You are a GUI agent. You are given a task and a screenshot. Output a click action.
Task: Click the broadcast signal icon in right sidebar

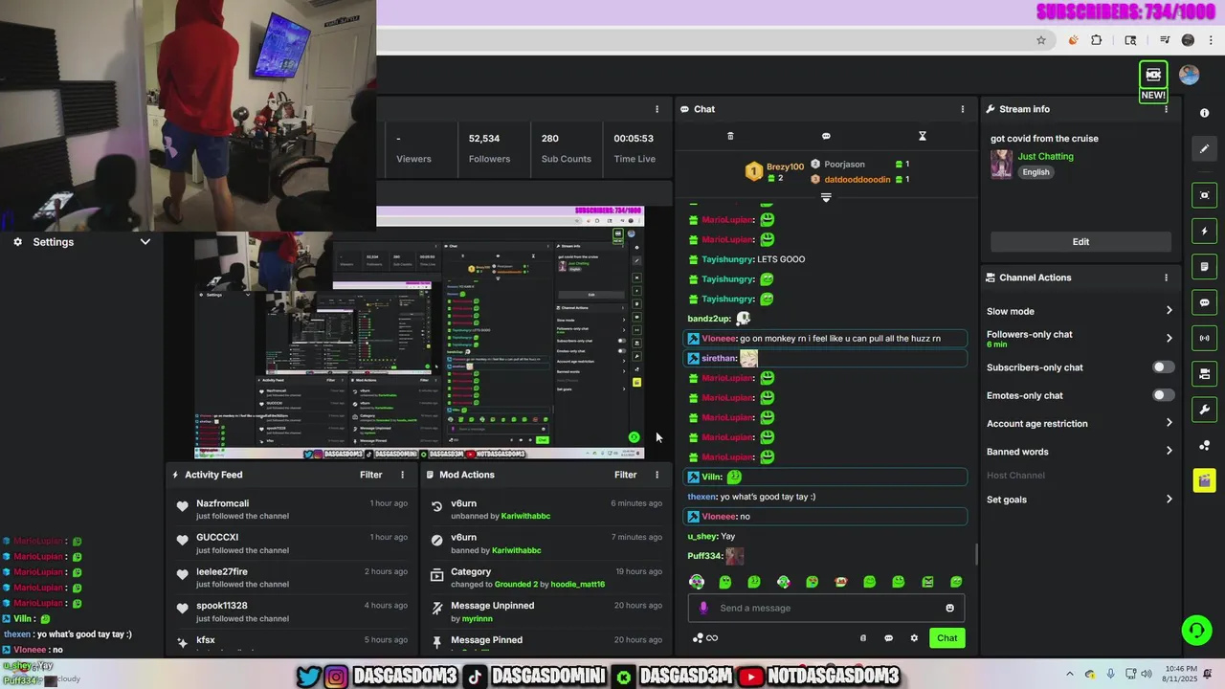1204,338
